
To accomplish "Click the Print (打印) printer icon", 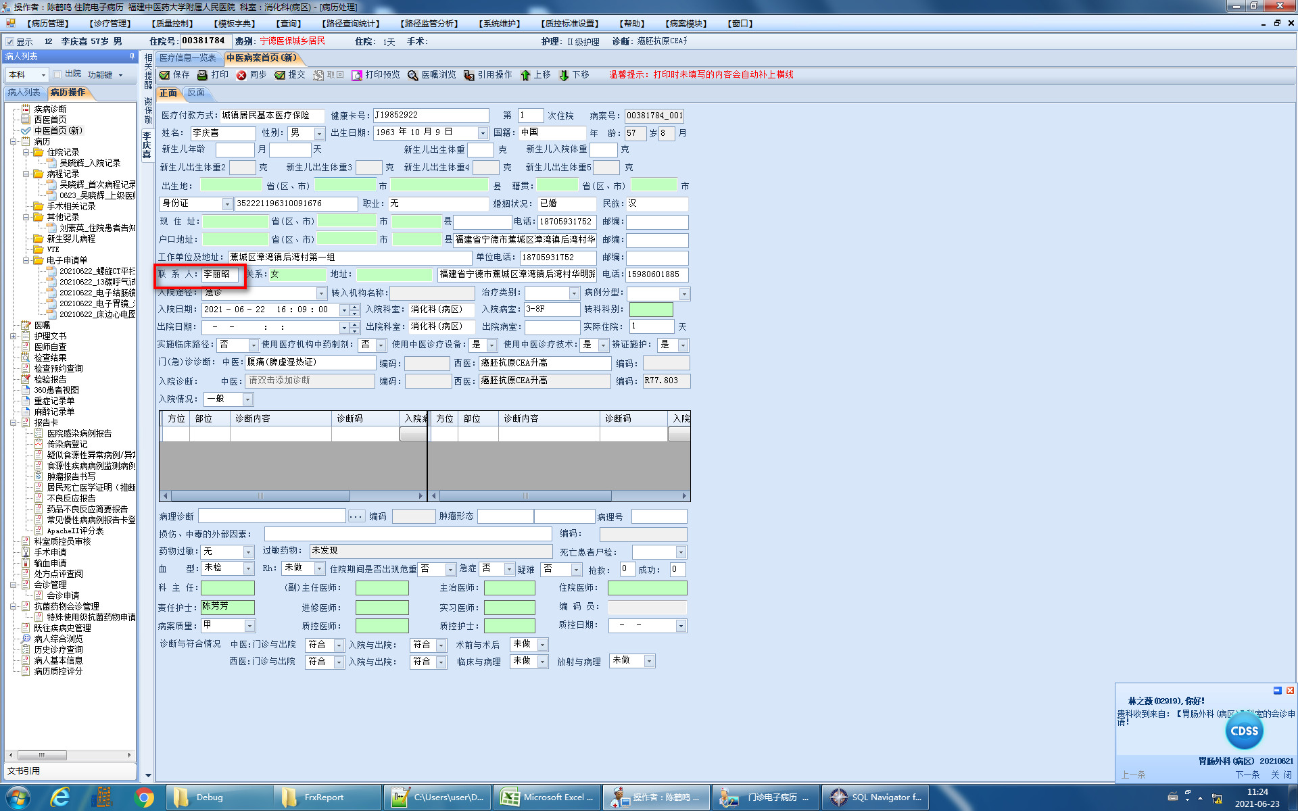I will 202,75.
